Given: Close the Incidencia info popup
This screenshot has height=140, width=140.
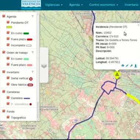Looking at the screenshot, I should (x=138, y=25).
